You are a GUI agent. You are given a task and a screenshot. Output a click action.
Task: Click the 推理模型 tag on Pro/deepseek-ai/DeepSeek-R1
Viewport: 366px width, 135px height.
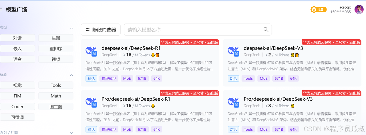pyautogui.click(x=109, y=129)
